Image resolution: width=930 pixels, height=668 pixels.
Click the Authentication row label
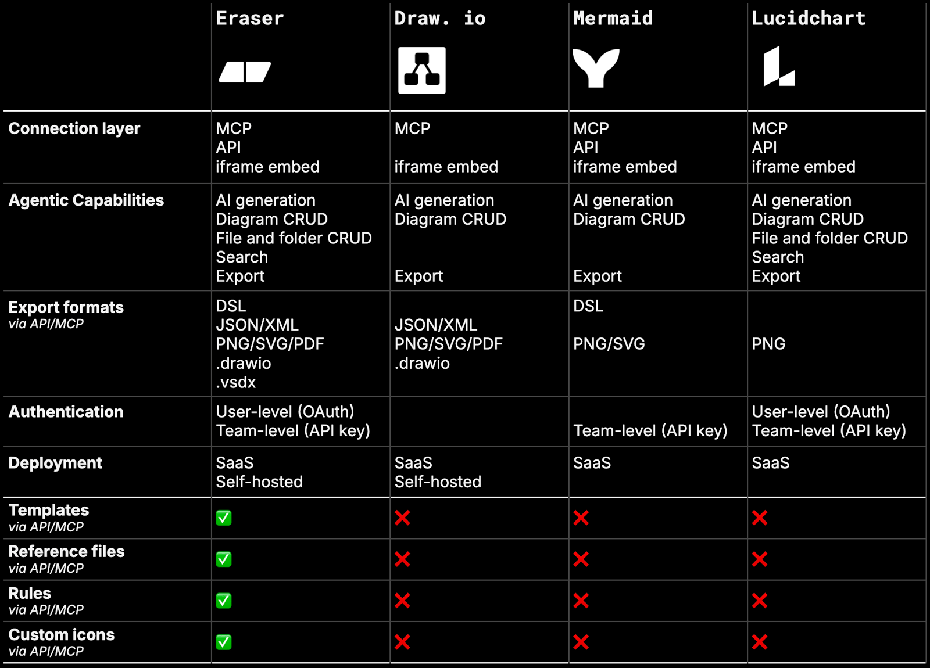66,412
